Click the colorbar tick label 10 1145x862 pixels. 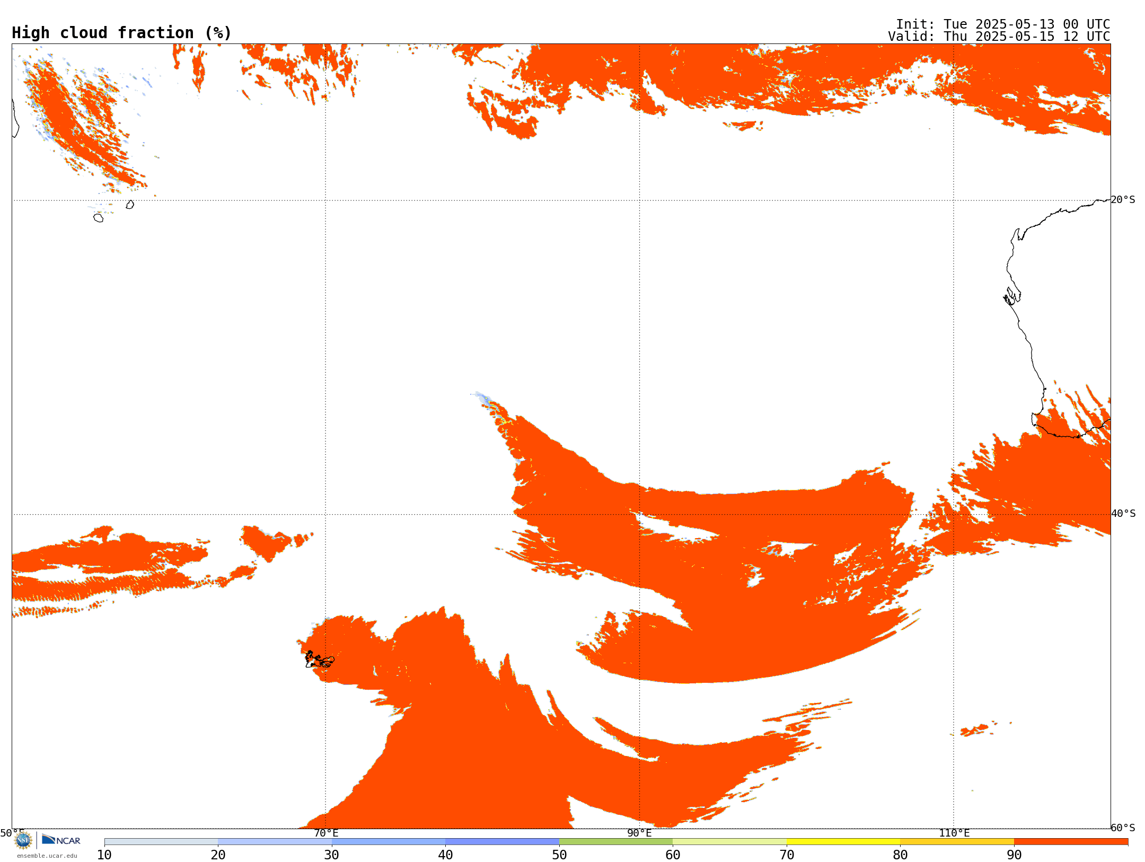104,855
